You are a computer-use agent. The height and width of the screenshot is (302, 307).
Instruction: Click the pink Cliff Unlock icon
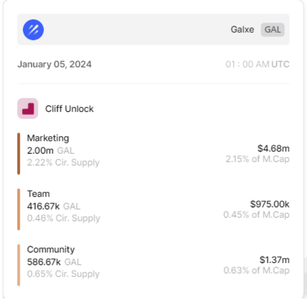[27, 108]
